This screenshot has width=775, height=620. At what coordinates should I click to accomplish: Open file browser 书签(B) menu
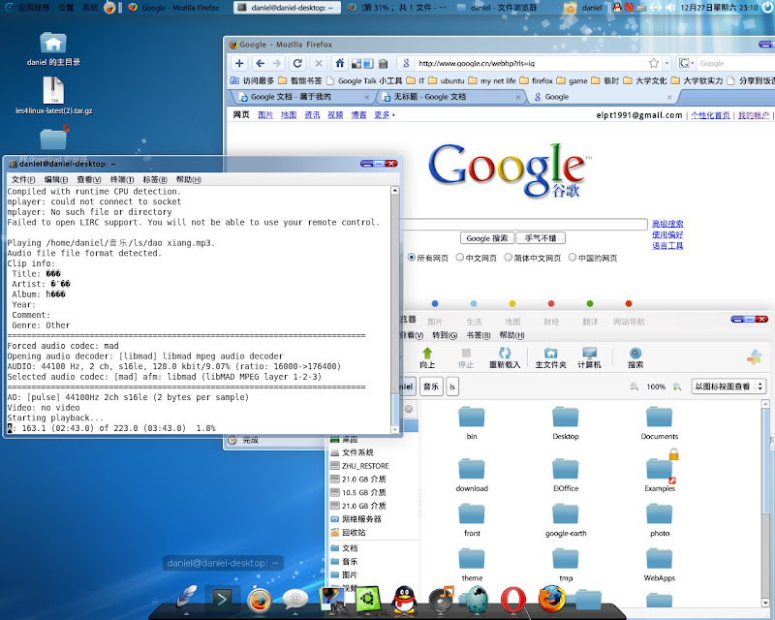coord(478,335)
